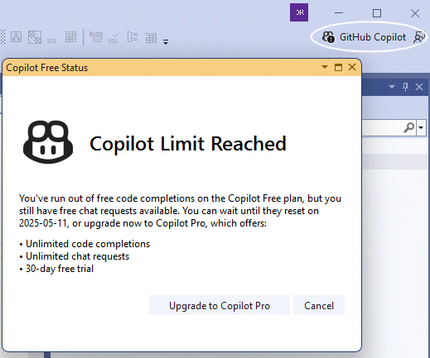
Task: Click the purple JR account badge
Action: 299,12
